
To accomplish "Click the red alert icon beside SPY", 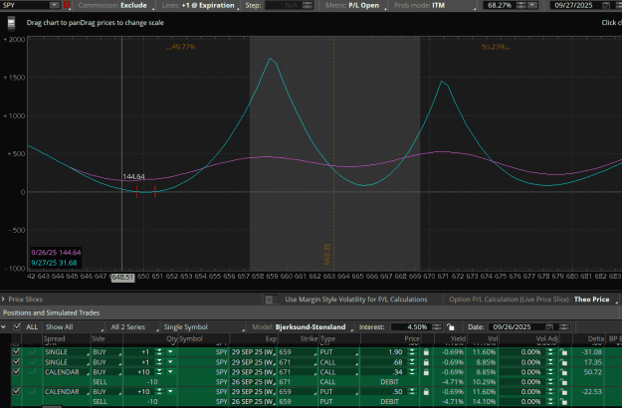I will point(67,5).
